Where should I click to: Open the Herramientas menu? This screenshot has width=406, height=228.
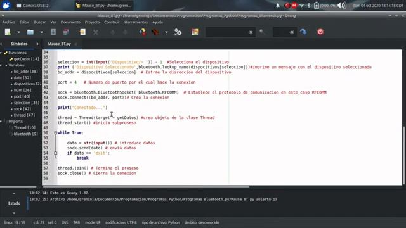point(136,22)
